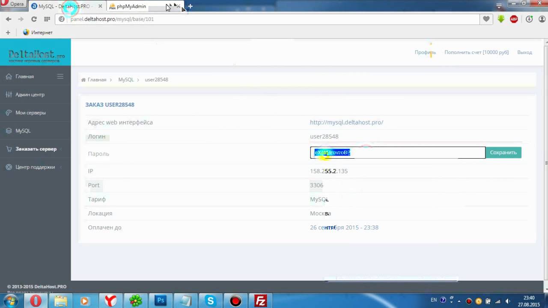Bookmark the page with the heart icon
548x308 pixels.
coord(486,19)
